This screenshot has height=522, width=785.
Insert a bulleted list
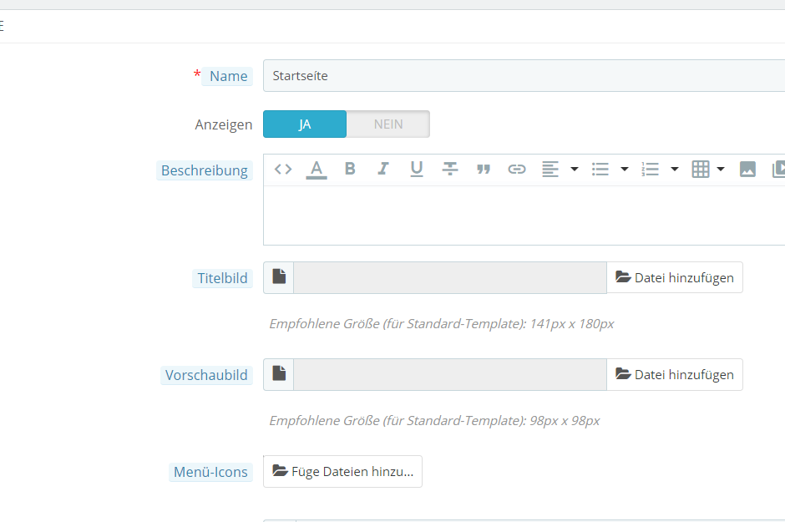pos(600,170)
